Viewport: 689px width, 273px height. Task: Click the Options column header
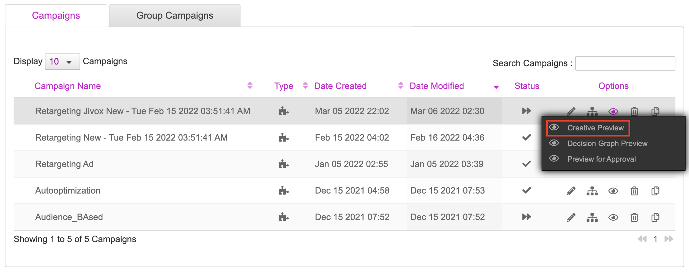(613, 86)
